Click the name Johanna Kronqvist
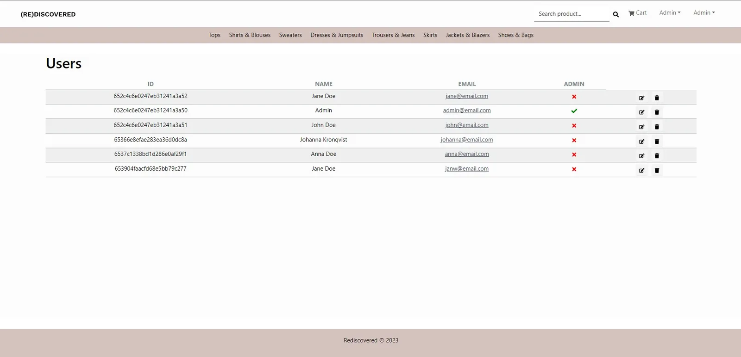The image size is (741, 357). pos(323,140)
